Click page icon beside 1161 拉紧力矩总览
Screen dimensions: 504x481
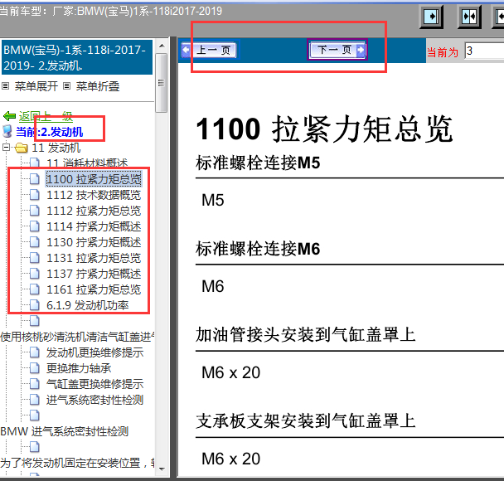35,289
